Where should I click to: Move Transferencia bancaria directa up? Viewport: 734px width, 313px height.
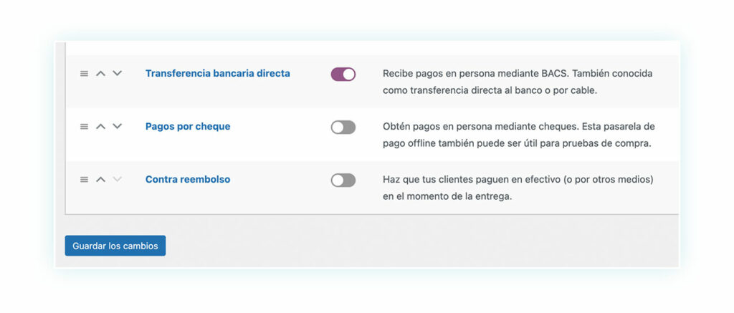pos(100,74)
